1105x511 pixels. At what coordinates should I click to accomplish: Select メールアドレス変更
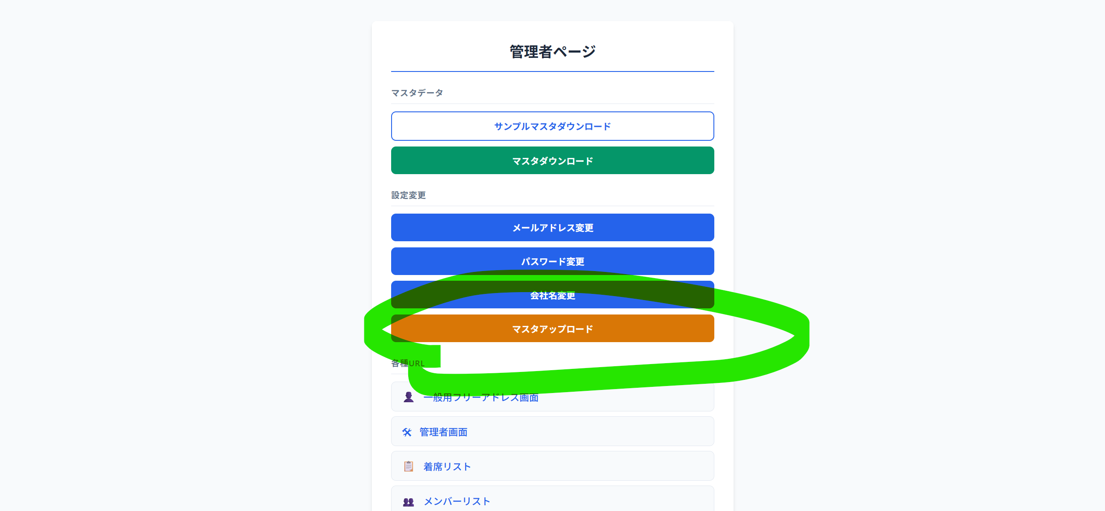pyautogui.click(x=552, y=228)
